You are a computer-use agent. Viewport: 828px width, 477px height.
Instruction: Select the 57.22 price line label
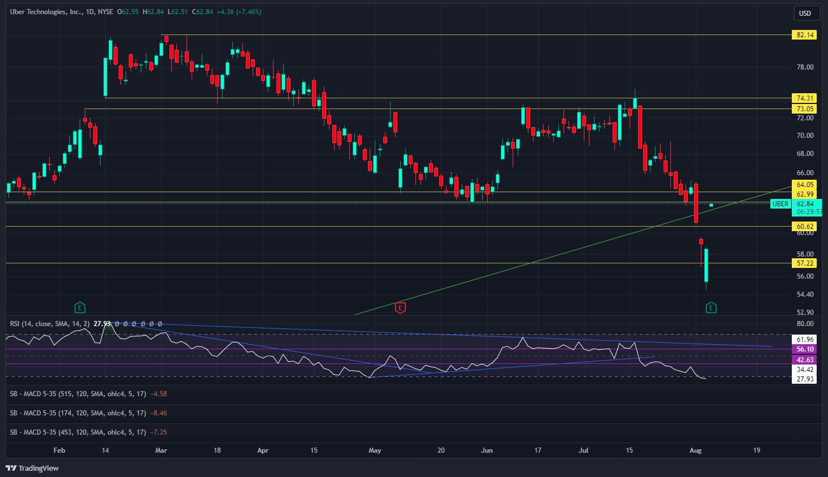click(805, 263)
